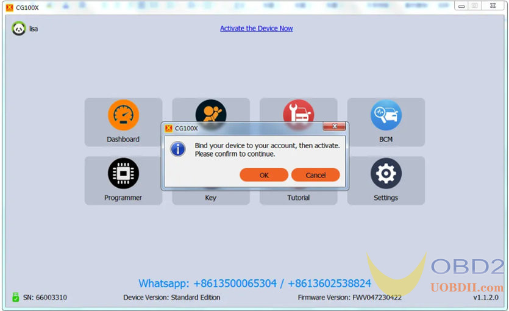Click the Firmware Version status text
Viewport: 509px width, 311px height.
[349, 298]
